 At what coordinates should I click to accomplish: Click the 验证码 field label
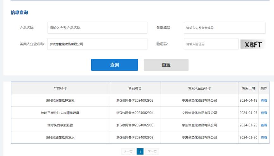pos(162,44)
